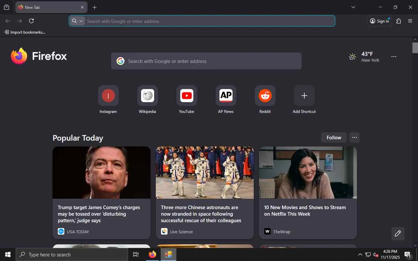Screen dimensions: 418x261
Task: Go forward using the forward arrow
Action: (x=20, y=21)
